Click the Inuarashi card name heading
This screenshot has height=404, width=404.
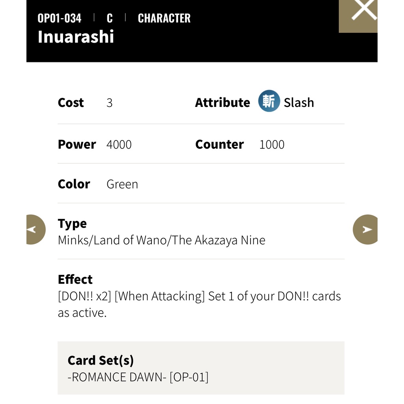click(76, 37)
